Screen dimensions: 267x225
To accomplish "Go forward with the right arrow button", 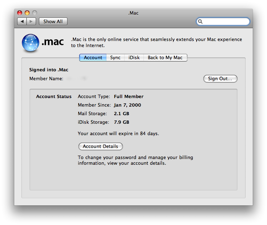I will pos(31,21).
